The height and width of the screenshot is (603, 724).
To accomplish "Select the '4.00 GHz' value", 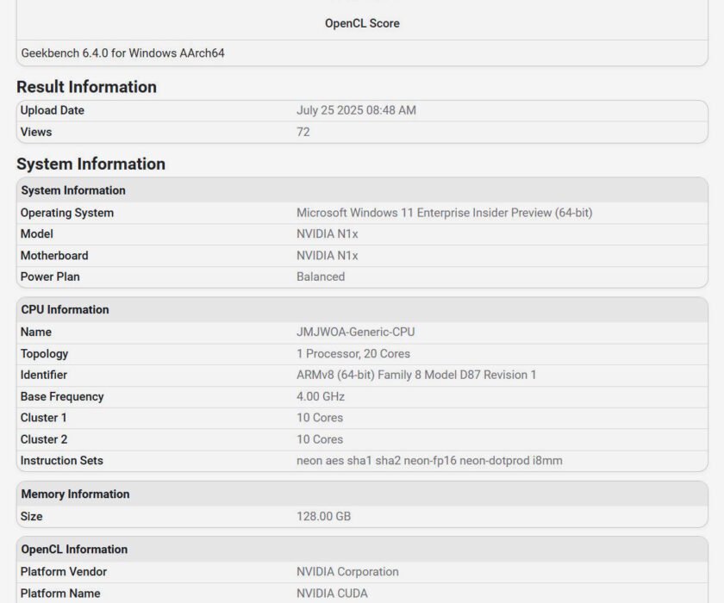I will (321, 397).
